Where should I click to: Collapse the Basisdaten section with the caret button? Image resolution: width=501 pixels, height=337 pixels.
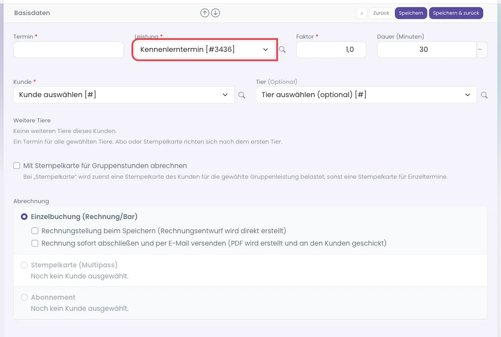[362, 13]
